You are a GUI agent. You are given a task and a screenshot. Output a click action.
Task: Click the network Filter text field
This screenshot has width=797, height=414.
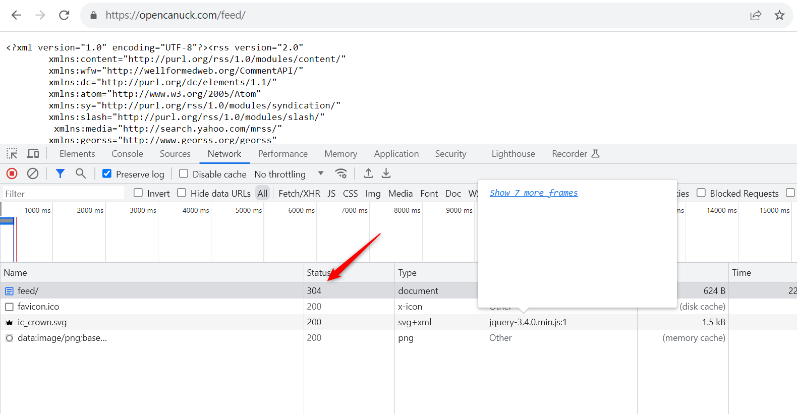click(x=63, y=194)
